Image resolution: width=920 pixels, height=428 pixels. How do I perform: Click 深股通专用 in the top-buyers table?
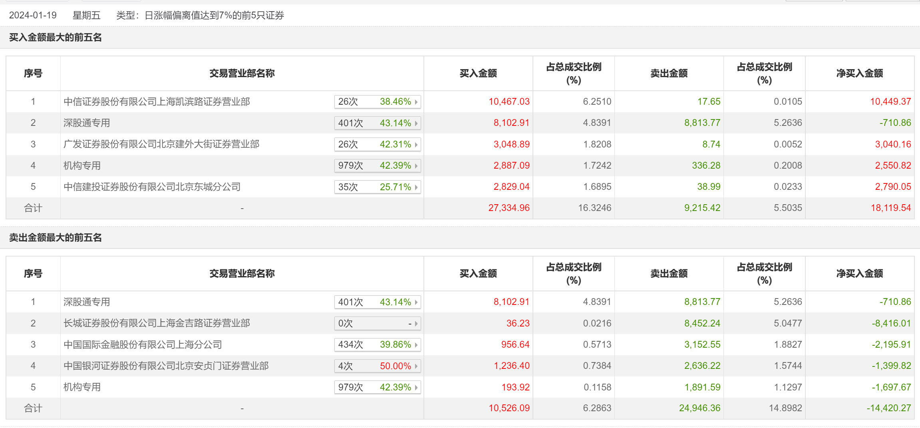[87, 123]
